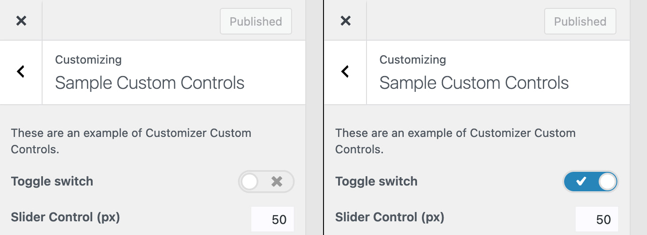Click 'Slider Control (px)' label in the toggle-on panel
The height and width of the screenshot is (235, 647).
[x=390, y=217]
